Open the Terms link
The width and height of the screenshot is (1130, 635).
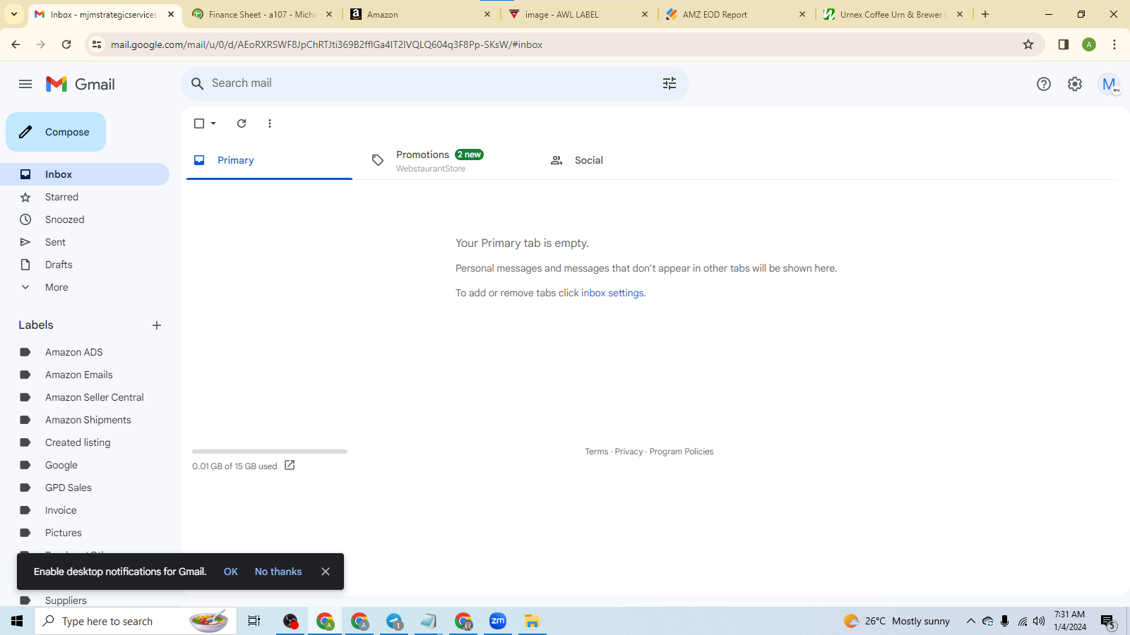[x=596, y=452]
